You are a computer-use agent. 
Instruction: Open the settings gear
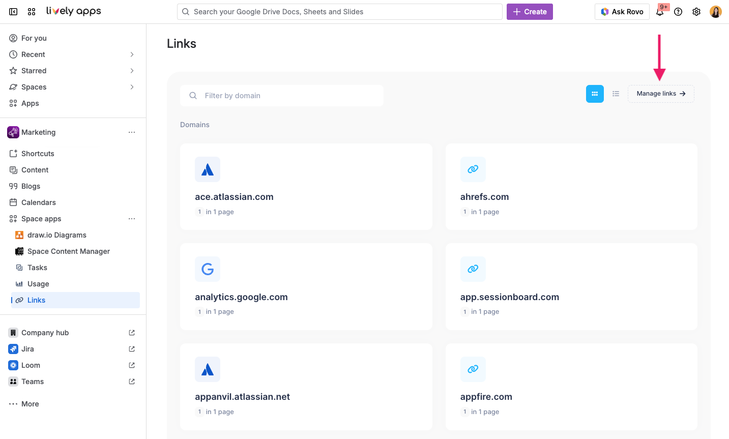pyautogui.click(x=696, y=11)
